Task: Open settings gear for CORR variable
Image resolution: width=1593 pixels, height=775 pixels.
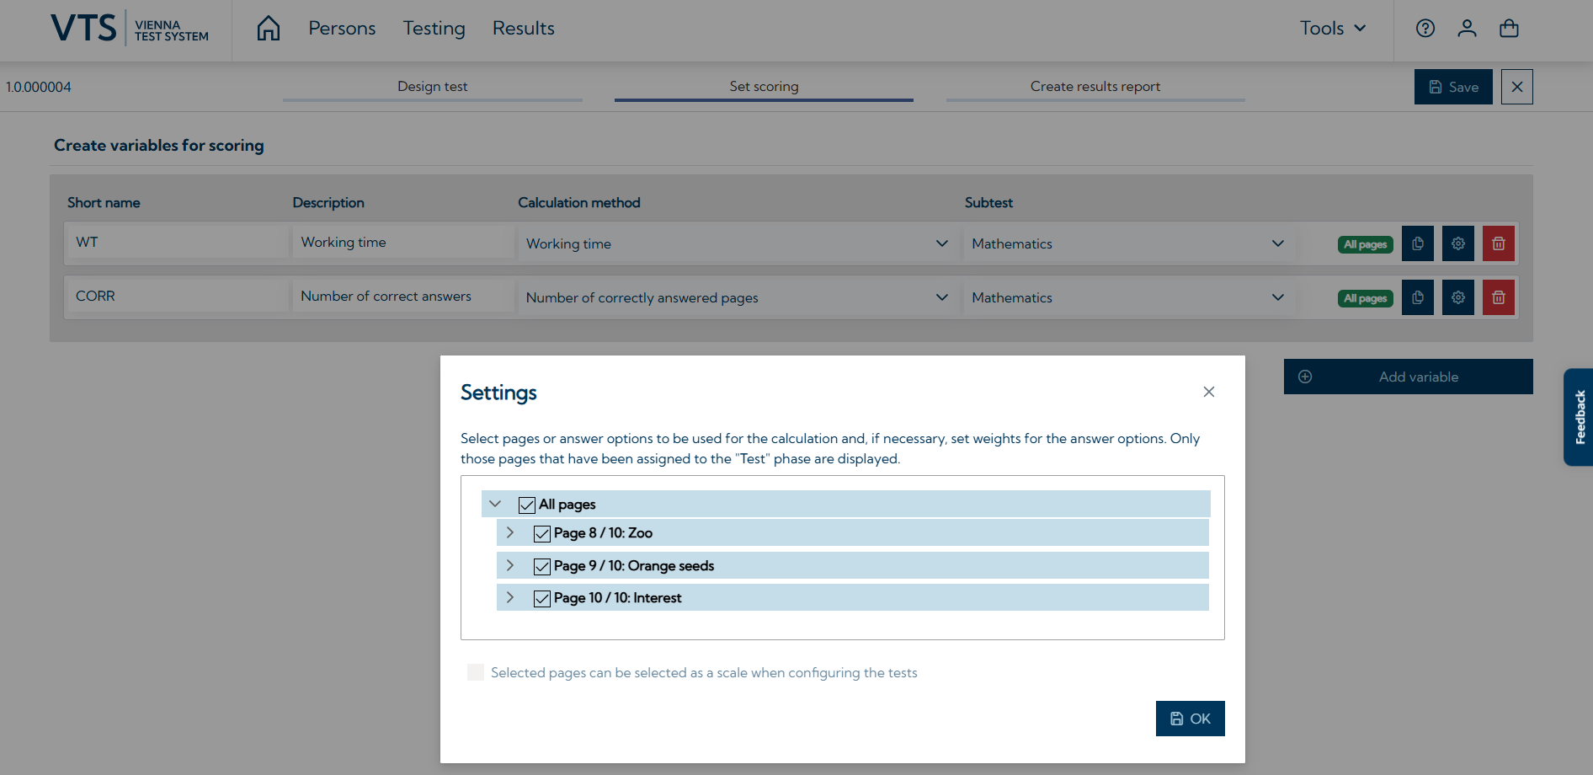Action: [1458, 297]
